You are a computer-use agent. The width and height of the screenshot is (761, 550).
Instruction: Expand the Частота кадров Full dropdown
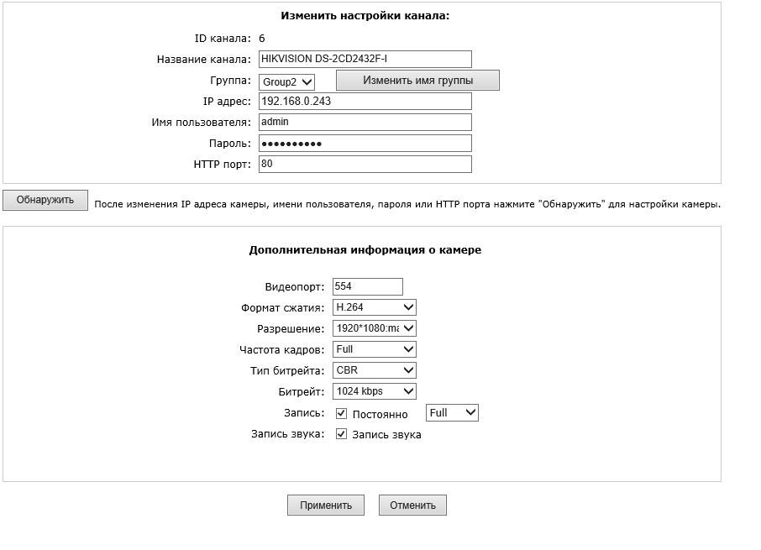(374, 349)
